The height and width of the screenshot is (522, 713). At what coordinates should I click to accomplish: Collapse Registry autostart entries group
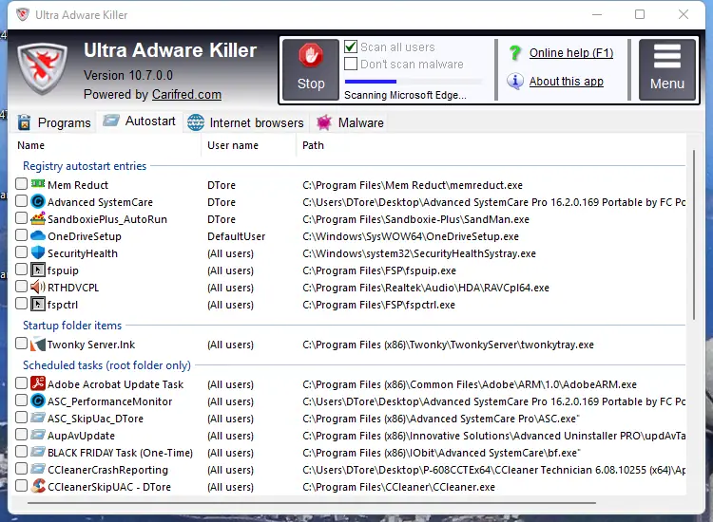coord(85,166)
